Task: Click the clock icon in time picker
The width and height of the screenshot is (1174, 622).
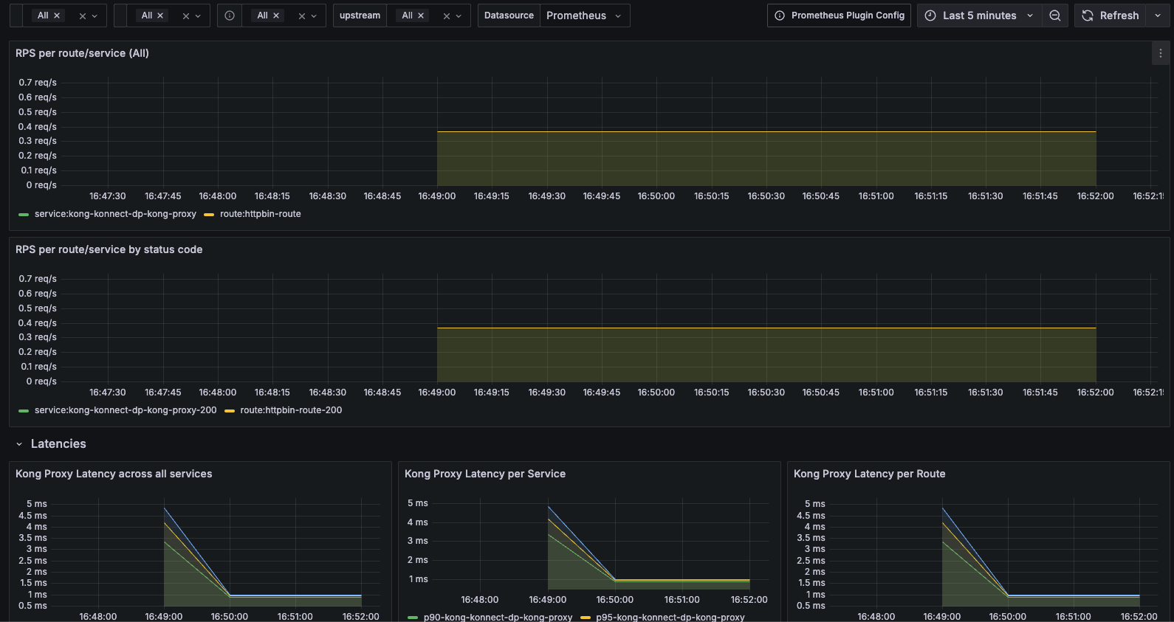Action: [x=930, y=15]
